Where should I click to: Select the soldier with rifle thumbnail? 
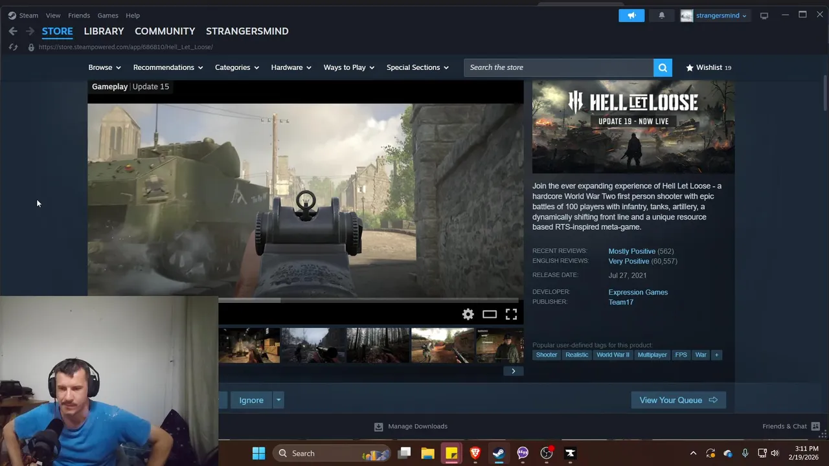[442, 346]
